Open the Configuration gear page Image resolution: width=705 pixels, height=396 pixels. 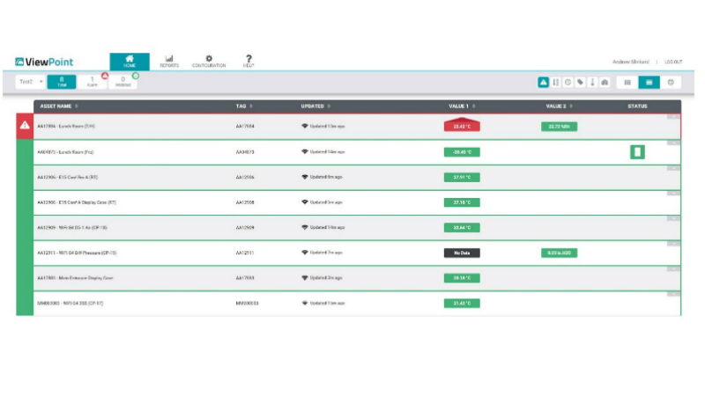[x=209, y=61]
